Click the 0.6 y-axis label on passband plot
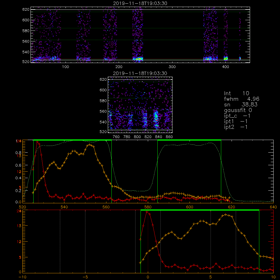Image resolution: width=280 pixels, height=280 pixels. (x=18, y=165)
